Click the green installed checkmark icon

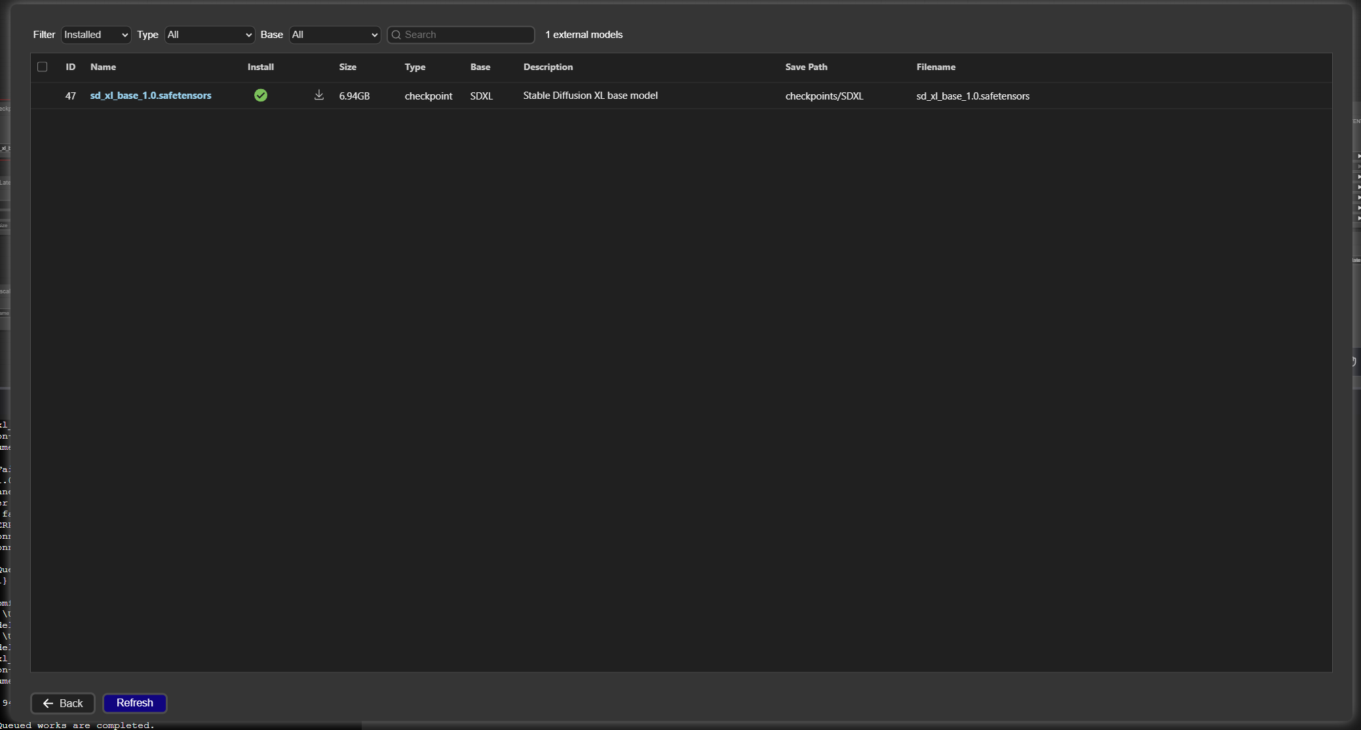261,96
